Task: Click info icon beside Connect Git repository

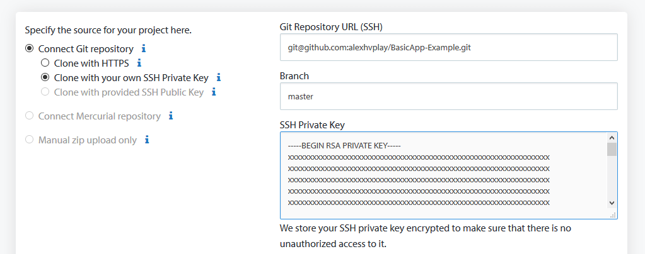Action: coord(144,49)
